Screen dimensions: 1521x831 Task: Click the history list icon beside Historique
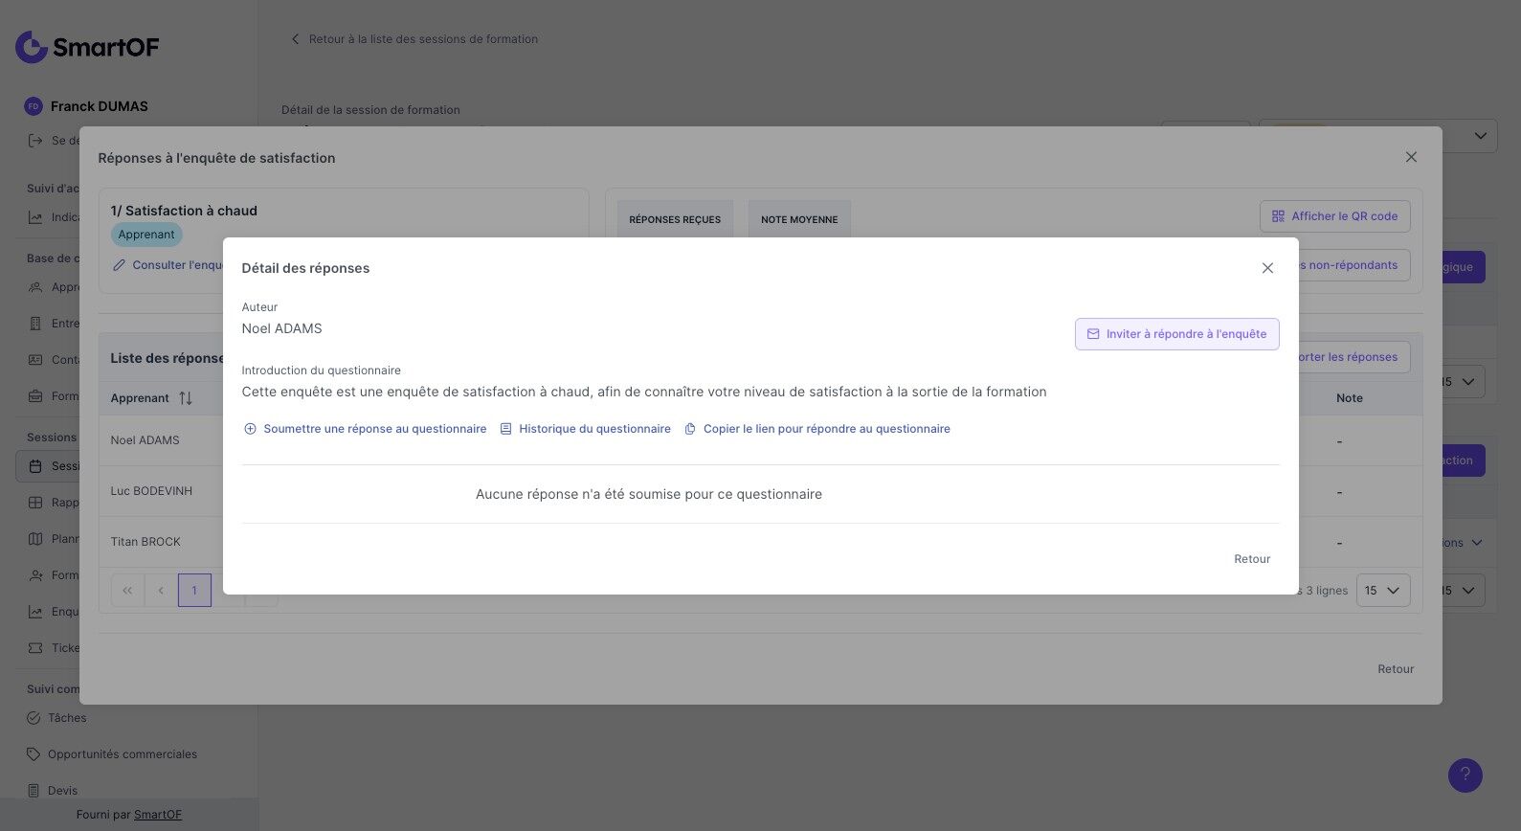[506, 429]
